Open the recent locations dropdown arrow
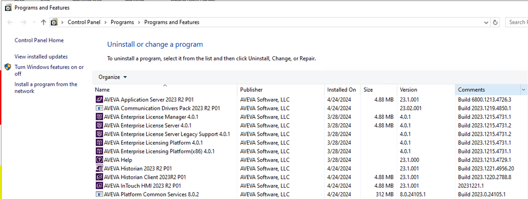 pos(34,22)
